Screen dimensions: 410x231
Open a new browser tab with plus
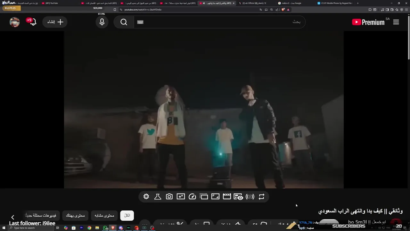pyautogui.click(x=358, y=3)
